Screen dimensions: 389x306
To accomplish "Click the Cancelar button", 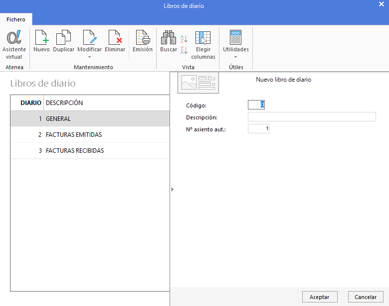I will point(366,297).
